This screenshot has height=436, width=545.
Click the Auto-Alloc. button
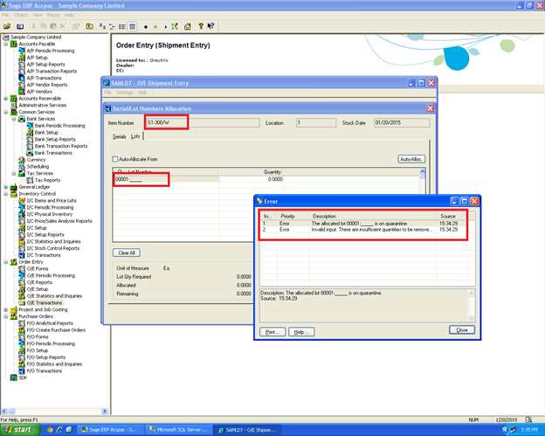click(x=411, y=159)
